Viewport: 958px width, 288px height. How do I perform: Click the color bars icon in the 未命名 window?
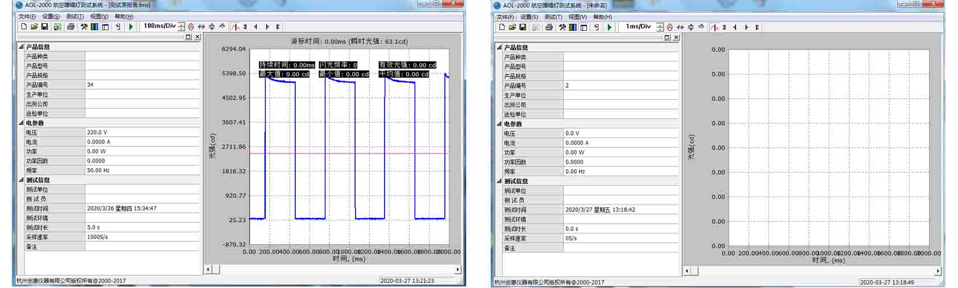[x=573, y=27]
